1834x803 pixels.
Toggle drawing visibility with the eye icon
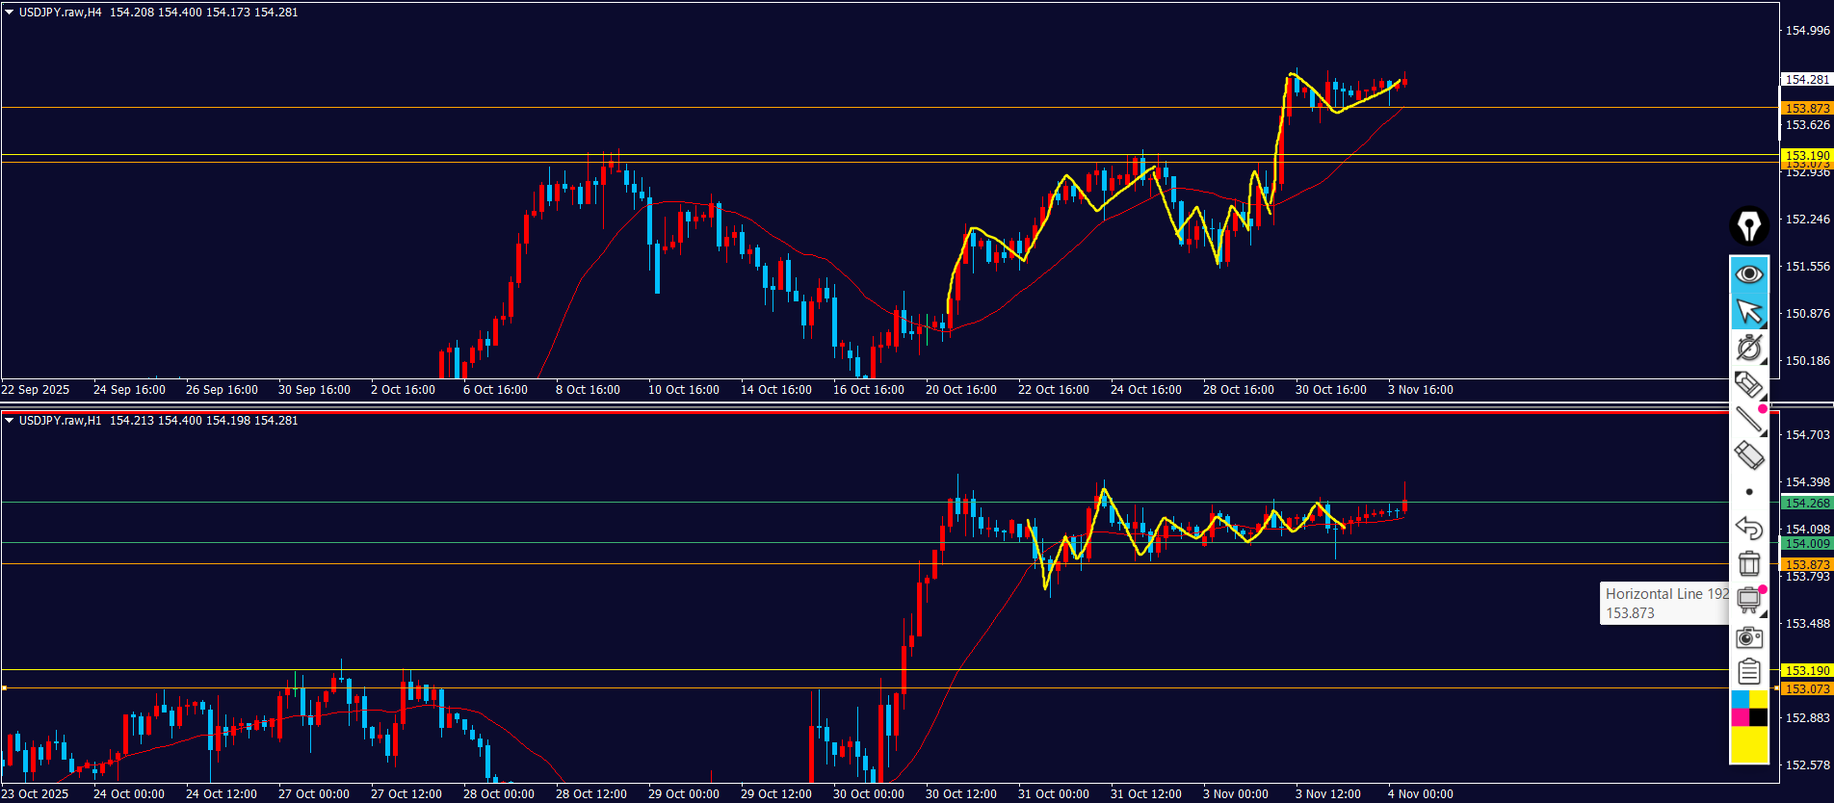tap(1748, 274)
